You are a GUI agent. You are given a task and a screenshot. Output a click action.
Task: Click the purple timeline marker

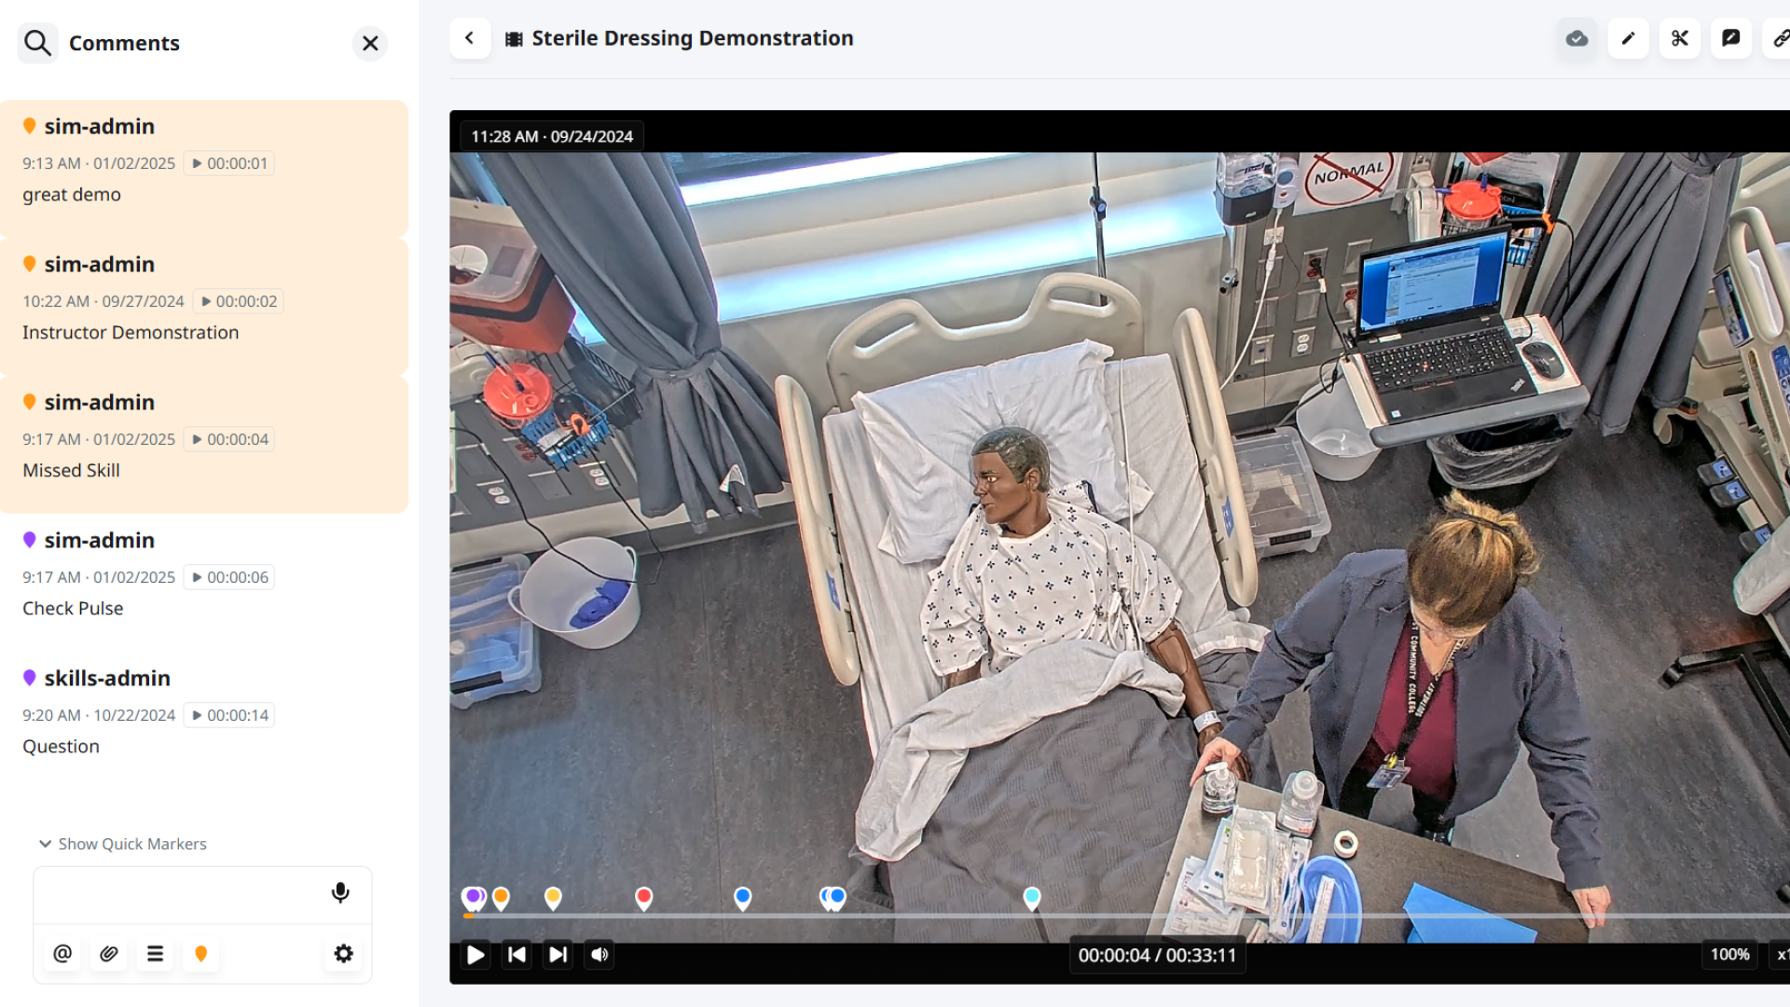tap(474, 897)
